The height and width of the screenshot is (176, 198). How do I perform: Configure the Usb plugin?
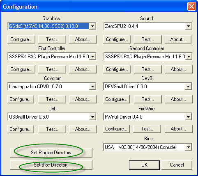coord(21,129)
